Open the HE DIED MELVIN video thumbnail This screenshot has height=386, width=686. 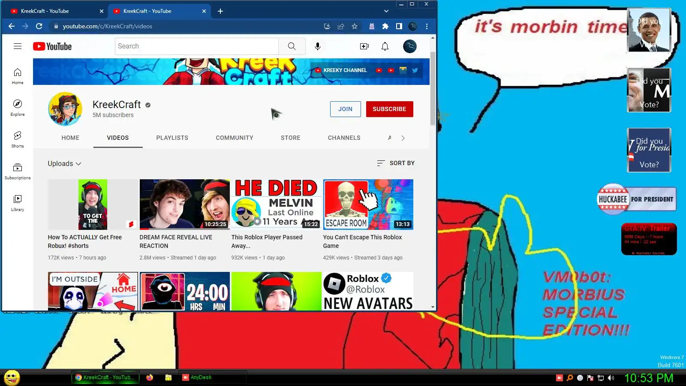click(277, 205)
